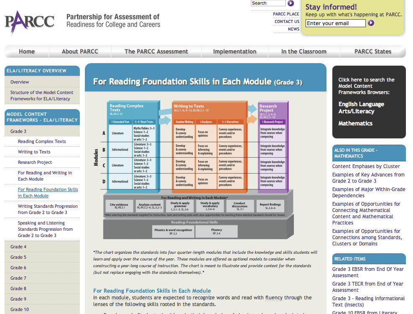Open For Reading and Writing in Each Module
This screenshot has height=314, width=413.
(45, 176)
